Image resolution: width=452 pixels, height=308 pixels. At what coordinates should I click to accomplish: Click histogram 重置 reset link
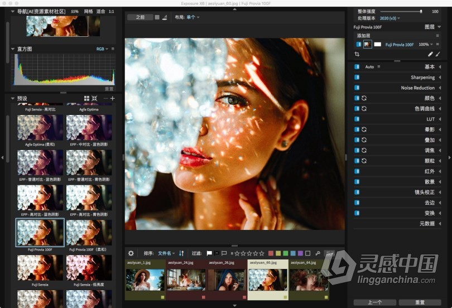click(x=109, y=89)
